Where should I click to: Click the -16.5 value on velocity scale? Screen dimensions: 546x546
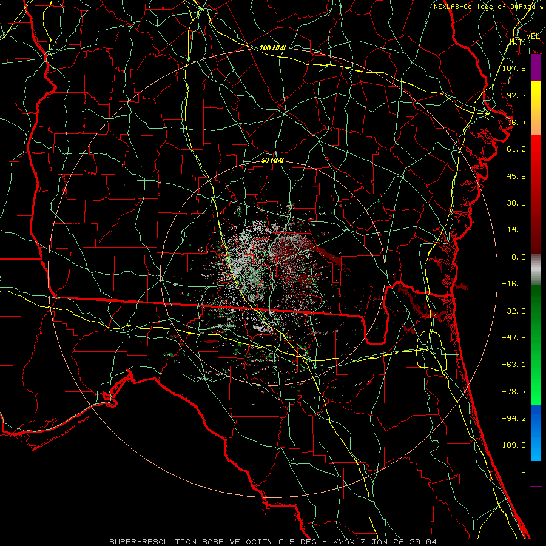(514, 284)
